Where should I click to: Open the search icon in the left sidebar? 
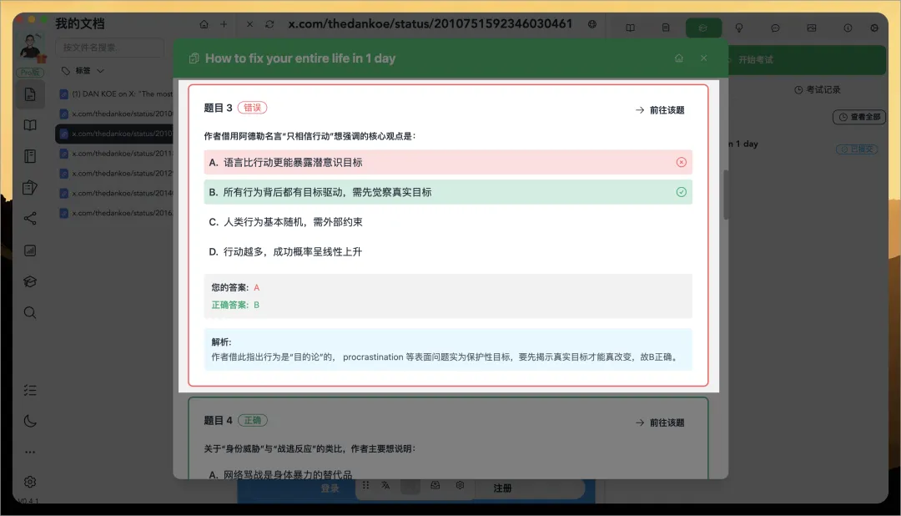[x=30, y=313]
